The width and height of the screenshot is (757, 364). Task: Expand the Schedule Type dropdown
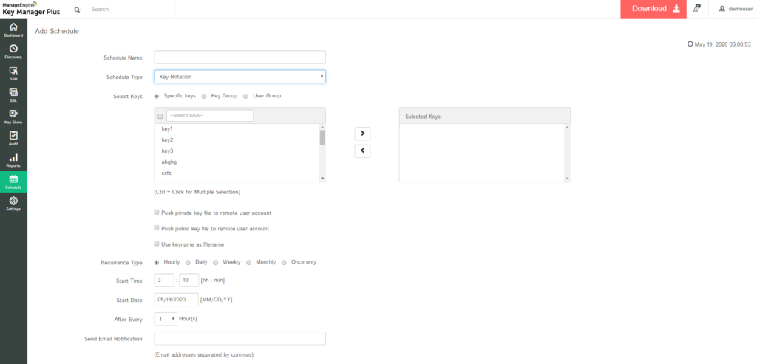[x=240, y=77]
